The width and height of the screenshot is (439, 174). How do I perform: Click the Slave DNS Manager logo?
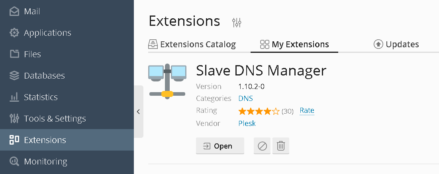click(x=167, y=81)
